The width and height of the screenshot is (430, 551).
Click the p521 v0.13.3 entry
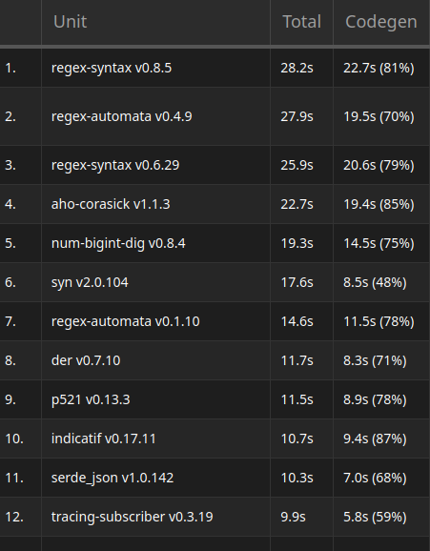click(x=91, y=399)
